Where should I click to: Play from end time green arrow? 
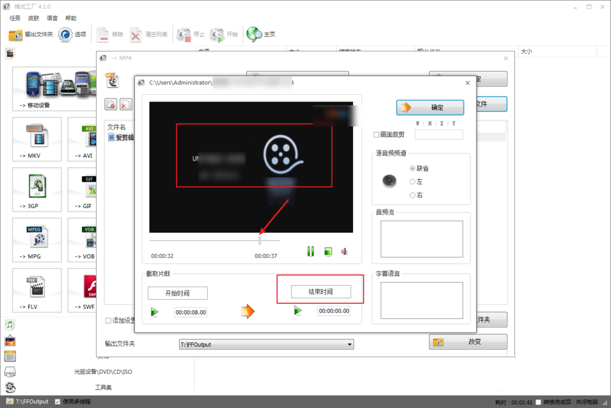coord(298,311)
